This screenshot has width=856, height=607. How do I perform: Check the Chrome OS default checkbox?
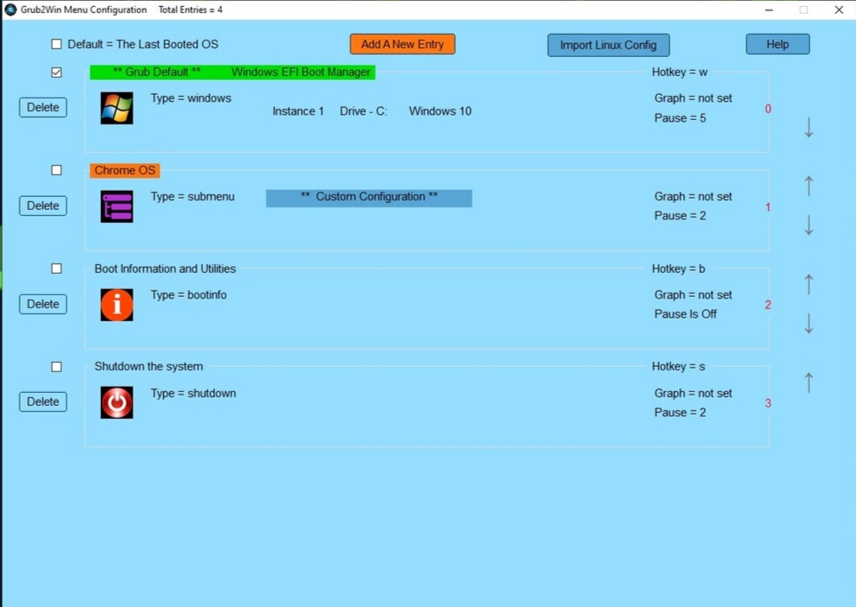point(56,170)
